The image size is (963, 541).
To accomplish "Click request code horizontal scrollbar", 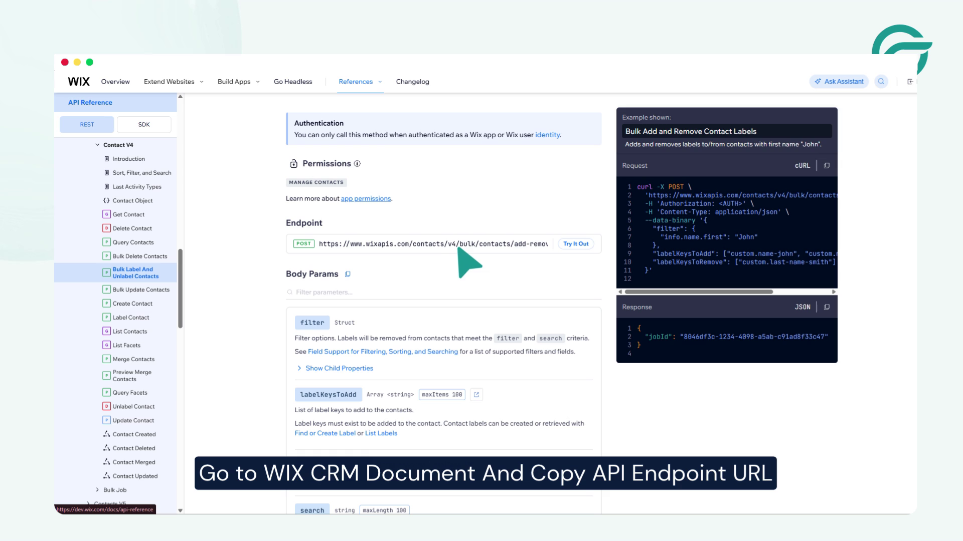I will 699,292.
